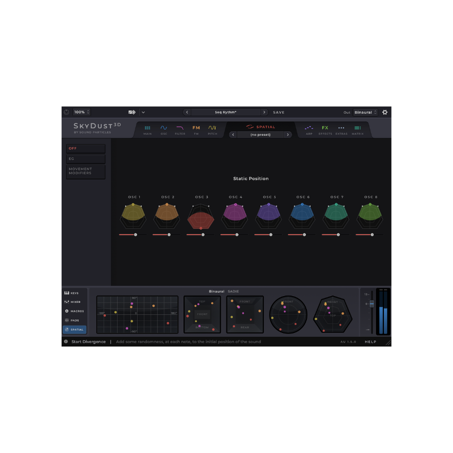Click the OSC 6 blue position hexagon

pos(302,216)
